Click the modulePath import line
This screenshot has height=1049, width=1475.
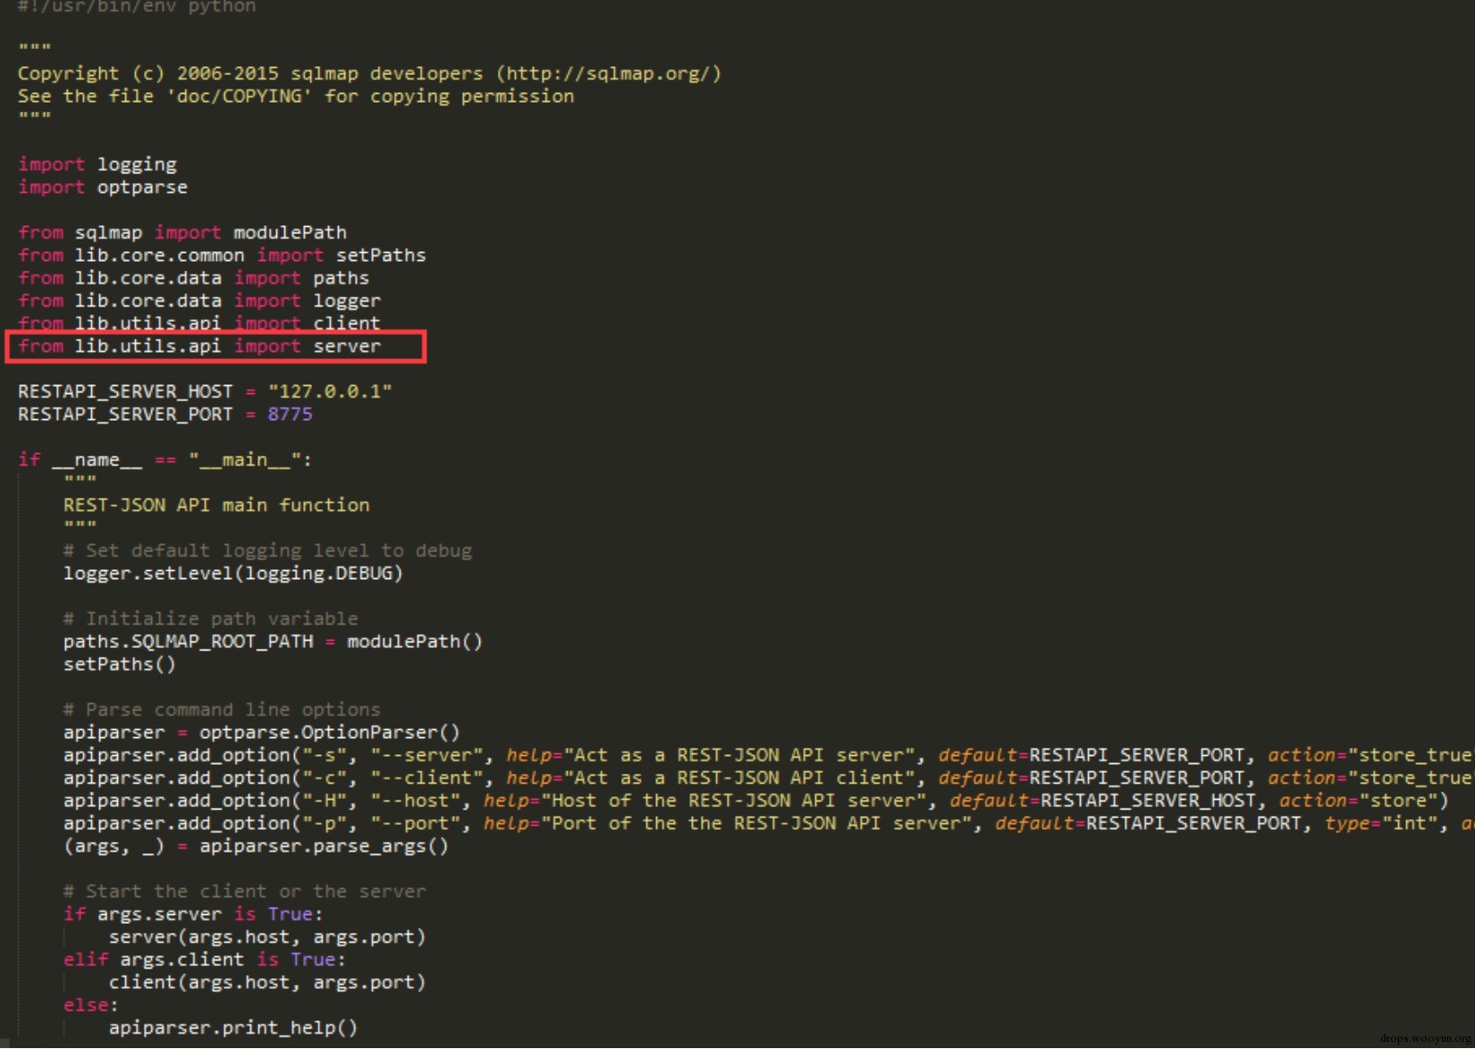coord(182,232)
